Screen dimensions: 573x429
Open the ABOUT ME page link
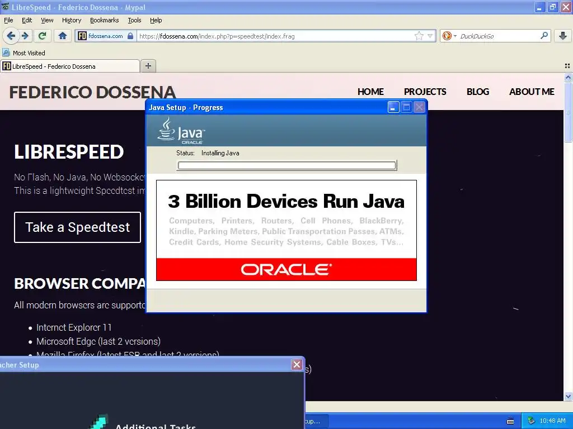(532, 92)
